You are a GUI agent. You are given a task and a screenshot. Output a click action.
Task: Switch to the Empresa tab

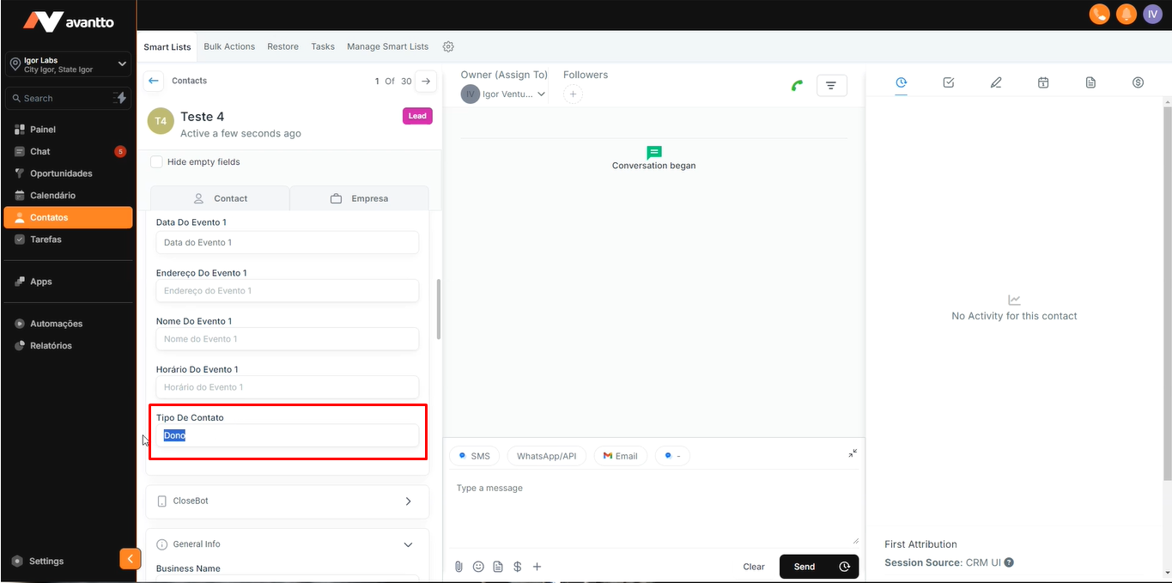pyautogui.click(x=359, y=198)
